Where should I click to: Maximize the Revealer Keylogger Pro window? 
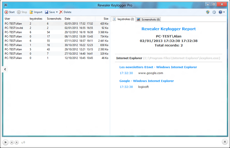214,4
